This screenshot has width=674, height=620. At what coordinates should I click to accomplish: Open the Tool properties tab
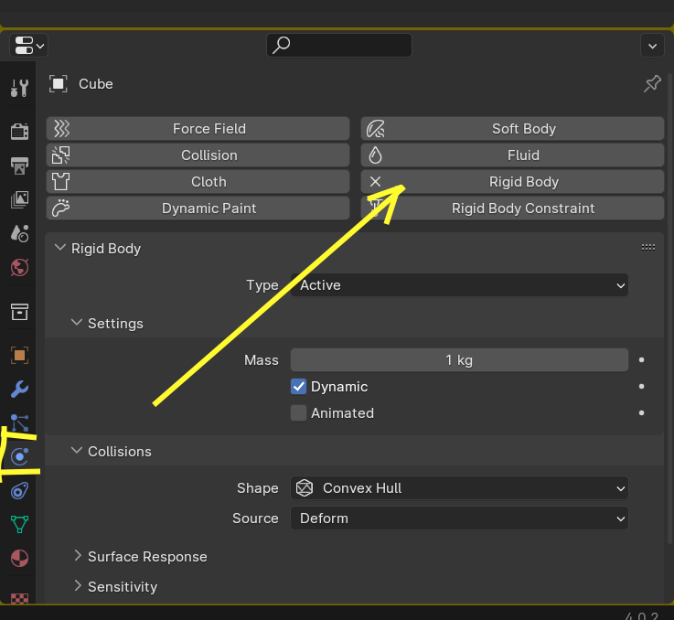pyautogui.click(x=19, y=88)
